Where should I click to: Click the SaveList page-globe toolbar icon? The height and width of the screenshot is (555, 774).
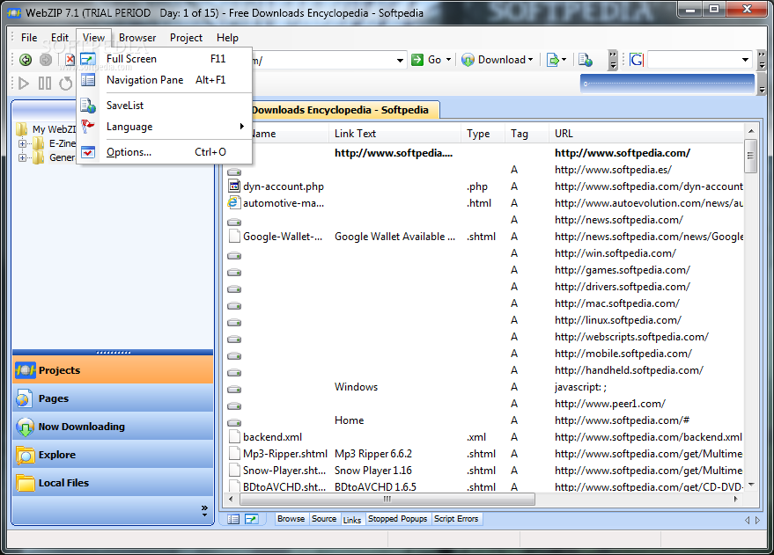586,60
